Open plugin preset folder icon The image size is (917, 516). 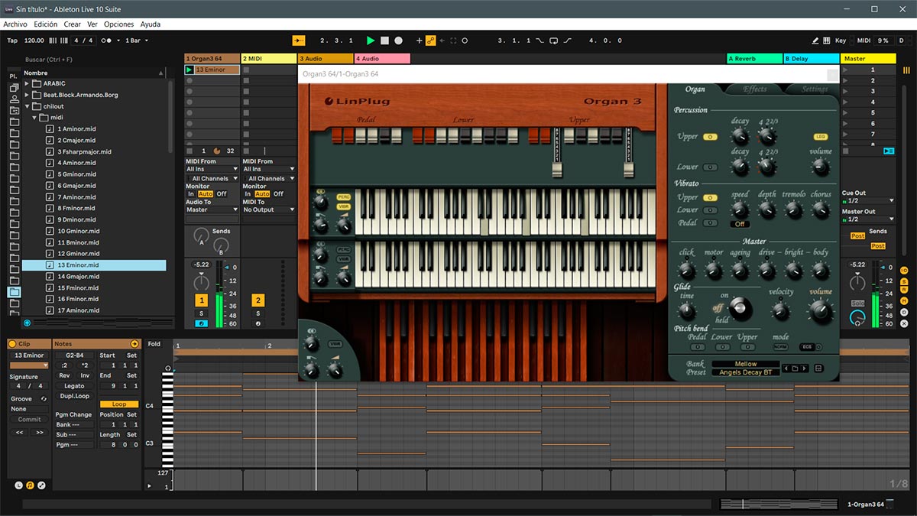(795, 368)
